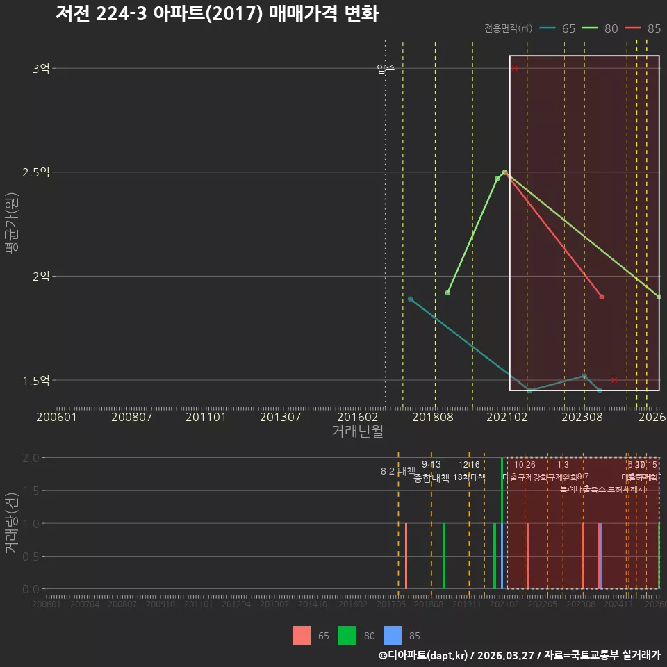Click the 0.5 volume axis label
The height and width of the screenshot is (667, 667).
click(x=31, y=557)
